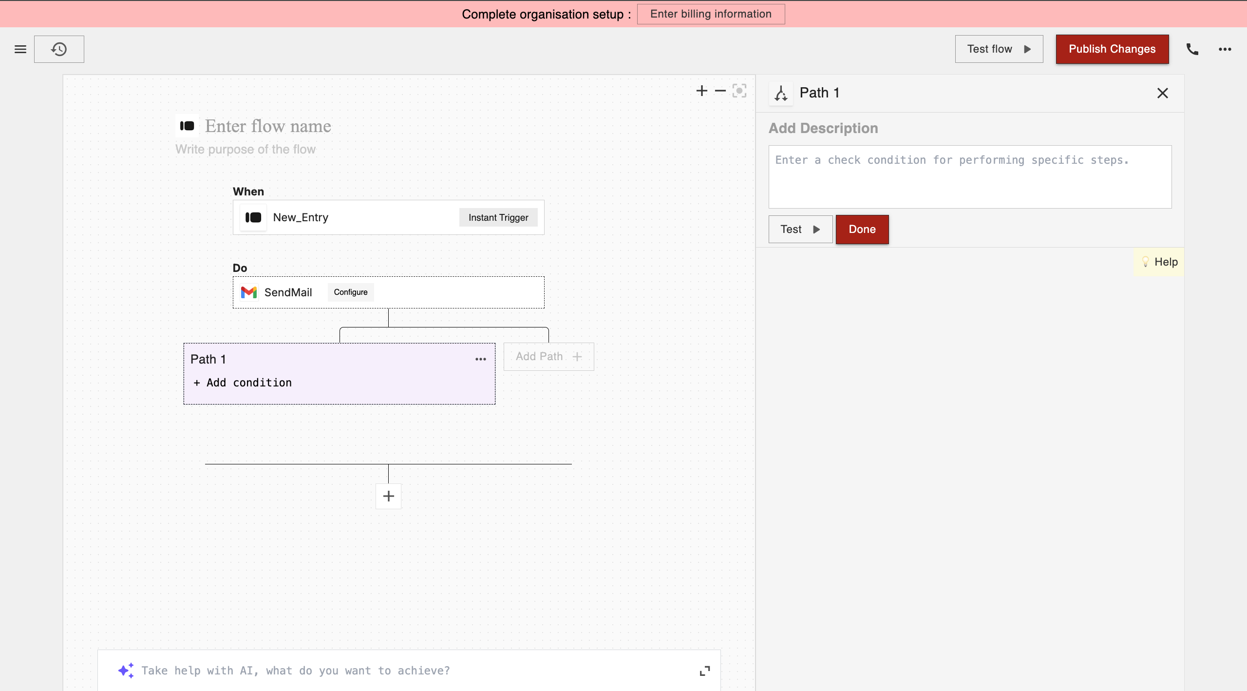Add a new step with plus button
Screen dimensions: 1247x691
click(x=389, y=496)
